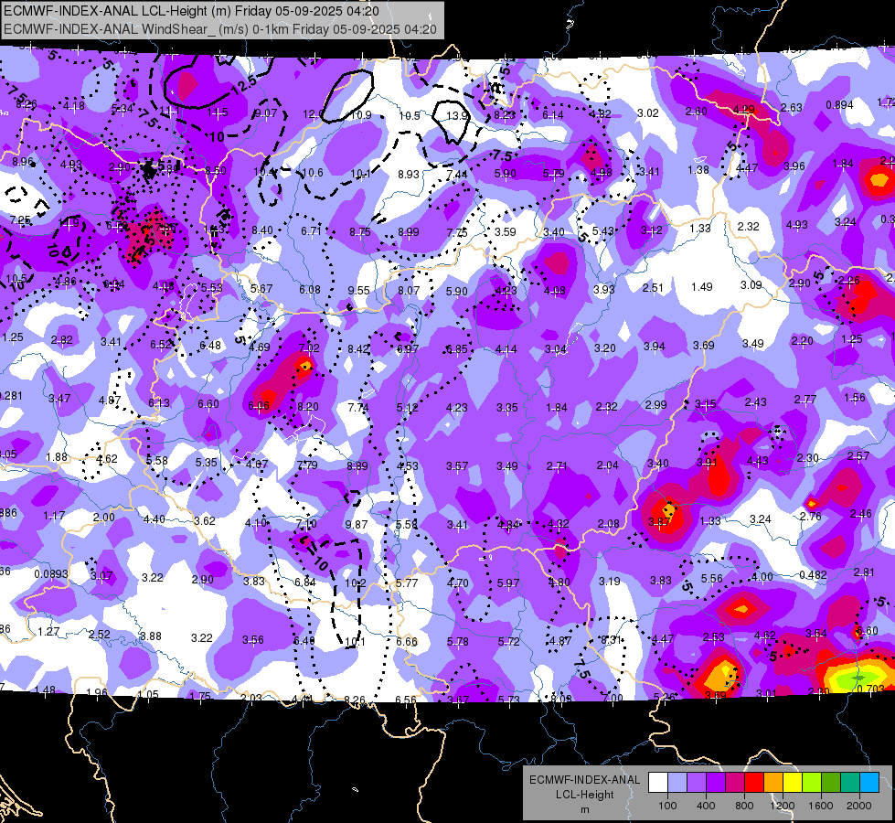The image size is (895, 823).
Task: Click the wind shear value 1.27
Action: [x=48, y=632]
